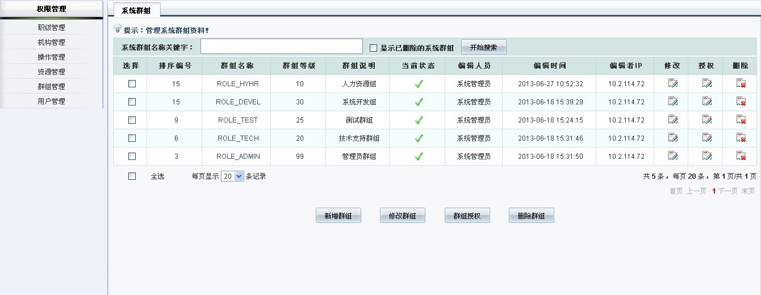The image size is (761, 295).
Task: Click the 2013-06-27 10:52:32 timestamp cell
Action: point(550,84)
